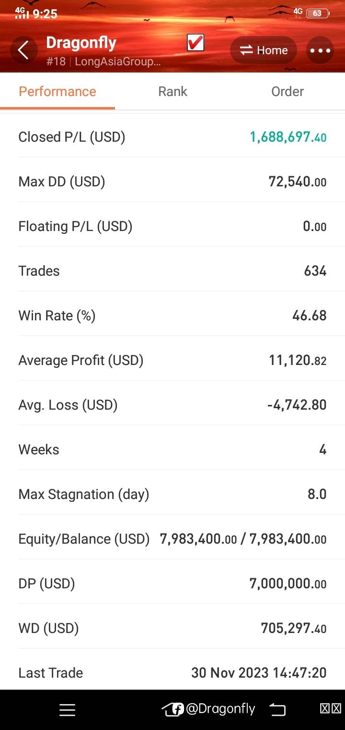Select the Performance tab
Image resolution: width=345 pixels, height=730 pixels.
click(x=57, y=91)
